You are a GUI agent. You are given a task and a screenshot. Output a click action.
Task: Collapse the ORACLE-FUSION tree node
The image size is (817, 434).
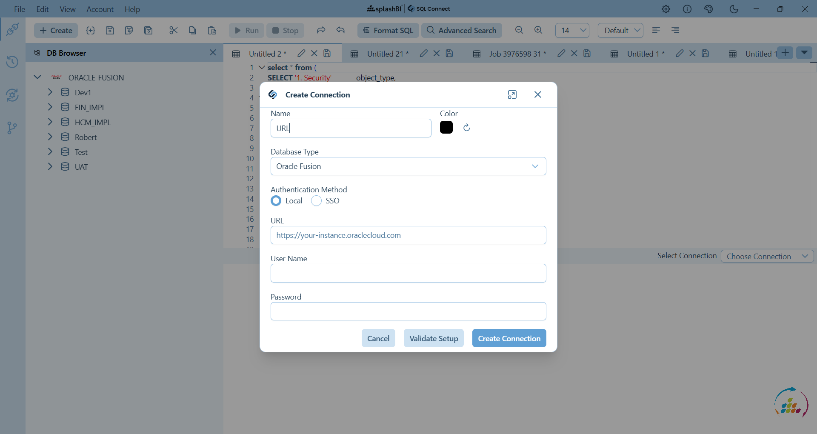pos(37,77)
